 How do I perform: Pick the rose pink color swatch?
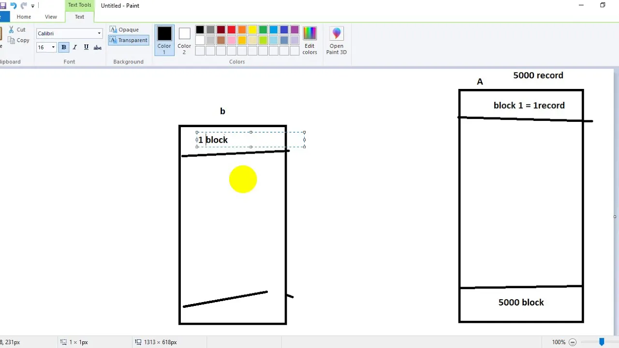[x=232, y=40]
